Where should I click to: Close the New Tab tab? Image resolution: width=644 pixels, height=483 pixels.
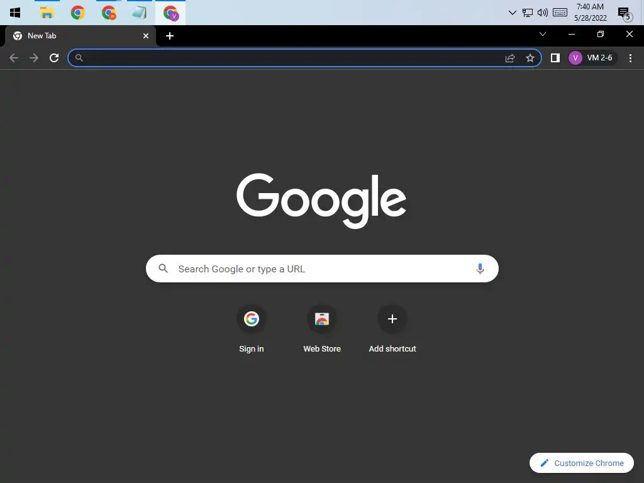(146, 36)
